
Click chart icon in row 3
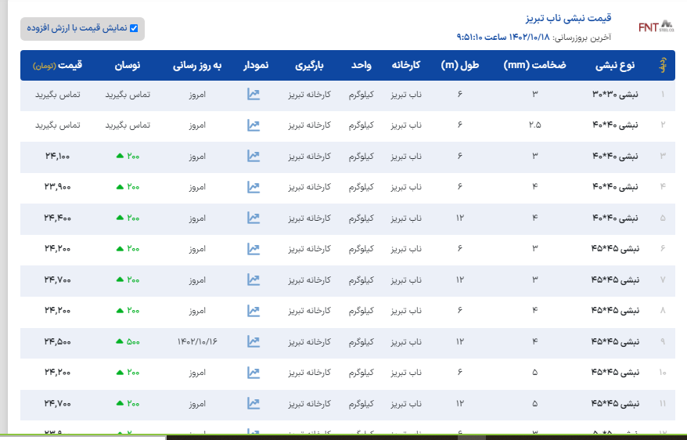point(254,157)
